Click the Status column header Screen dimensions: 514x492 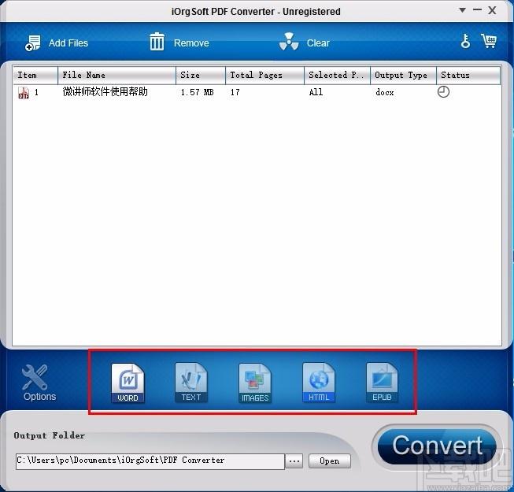click(x=468, y=75)
